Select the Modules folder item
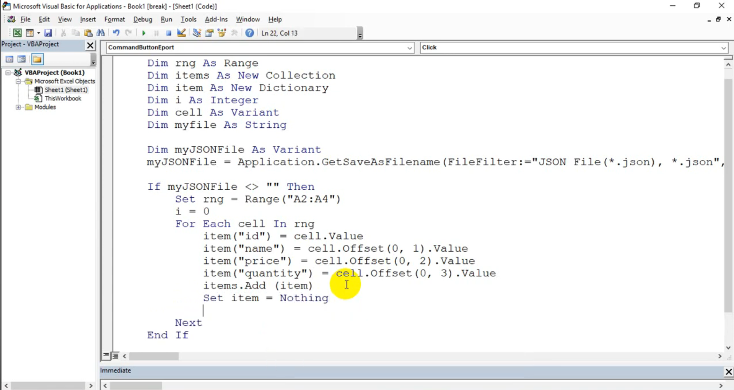The height and width of the screenshot is (390, 734). click(45, 107)
